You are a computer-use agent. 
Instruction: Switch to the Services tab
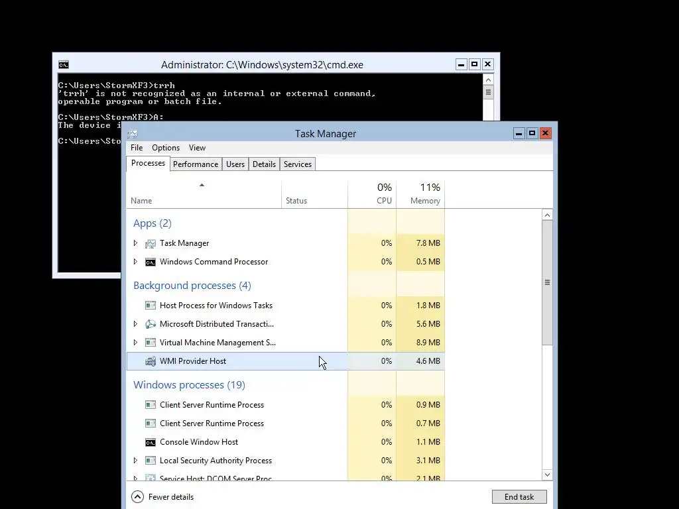pos(298,164)
